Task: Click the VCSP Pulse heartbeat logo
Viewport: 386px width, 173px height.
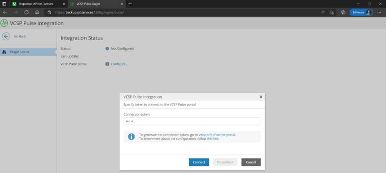Action: pos(4,23)
